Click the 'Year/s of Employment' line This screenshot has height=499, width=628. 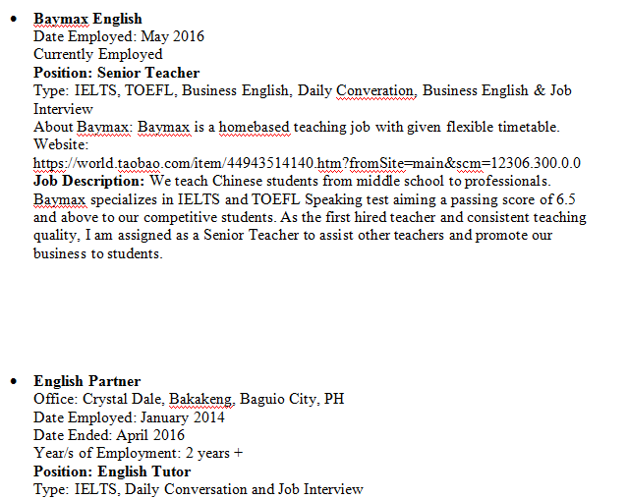(138, 453)
